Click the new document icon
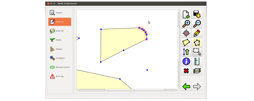The image size is (254, 101). (x=186, y=14)
